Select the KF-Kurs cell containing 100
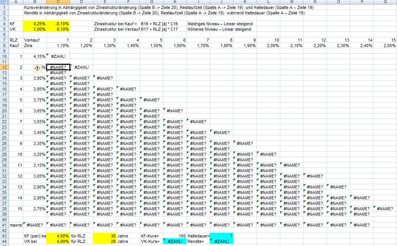Image resolution: width=397 pixels, height=246 pixels. click(175, 236)
